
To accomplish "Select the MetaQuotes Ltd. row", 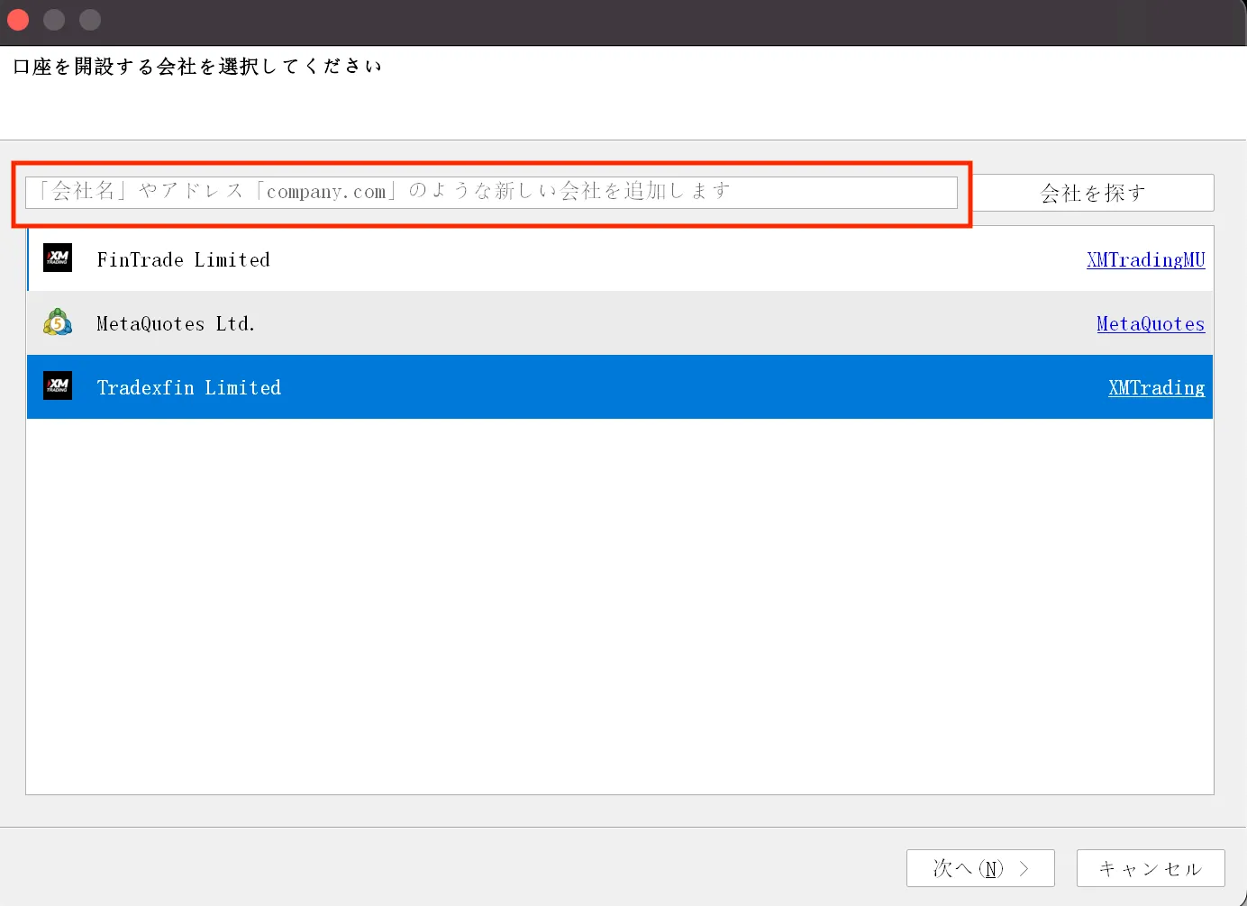I will tap(620, 322).
